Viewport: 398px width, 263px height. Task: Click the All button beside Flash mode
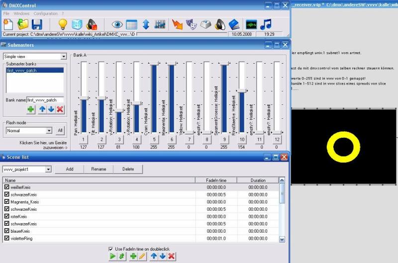pyautogui.click(x=60, y=131)
